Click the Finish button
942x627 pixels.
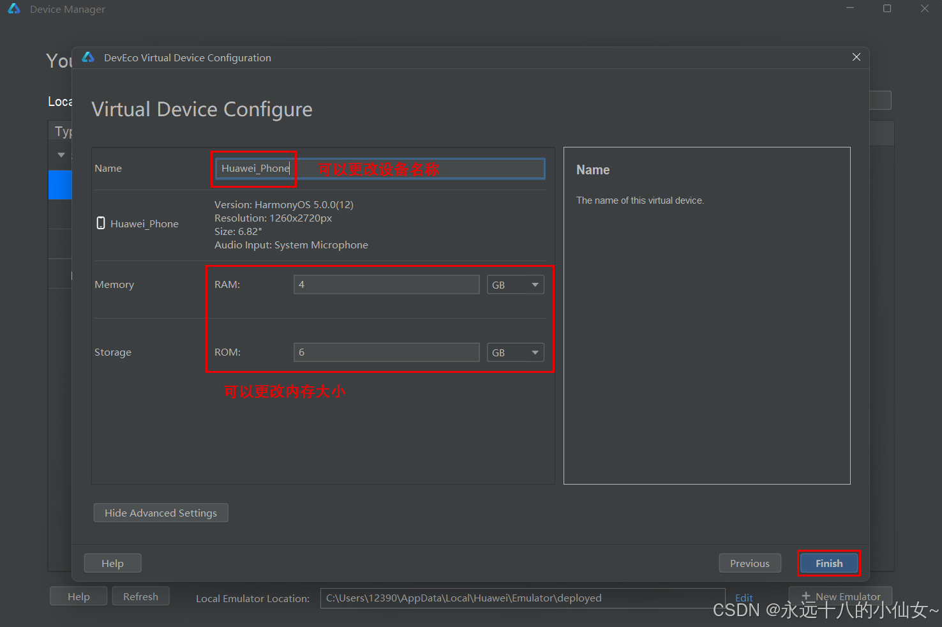point(829,563)
